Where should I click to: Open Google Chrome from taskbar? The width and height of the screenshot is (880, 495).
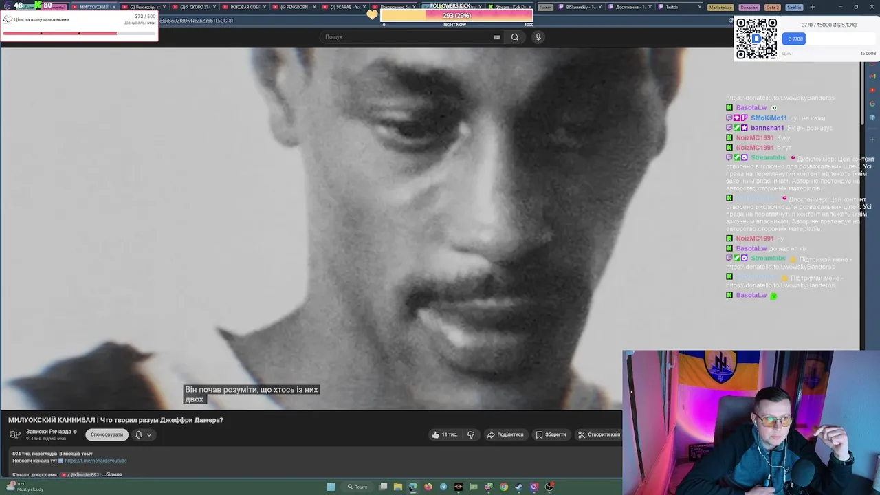point(504,487)
